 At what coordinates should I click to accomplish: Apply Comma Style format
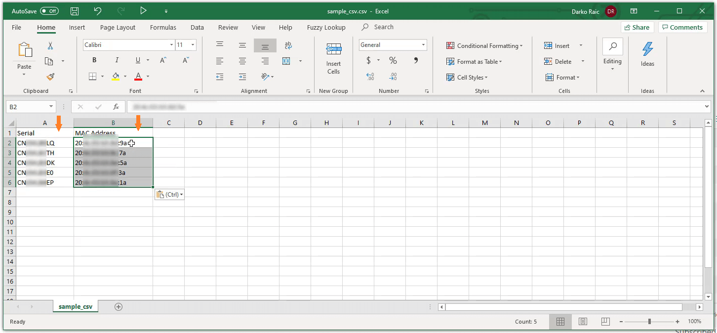(x=416, y=60)
